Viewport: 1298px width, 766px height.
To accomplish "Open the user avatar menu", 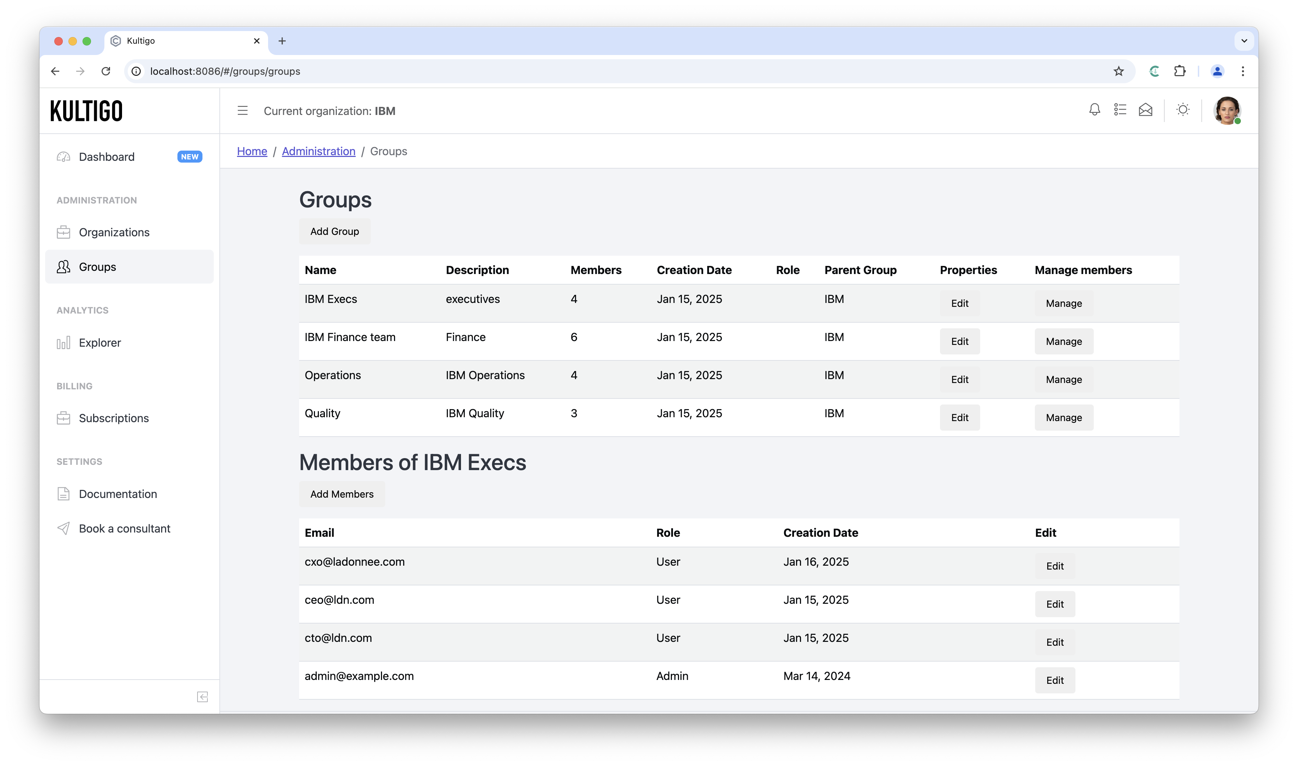I will coord(1227,110).
